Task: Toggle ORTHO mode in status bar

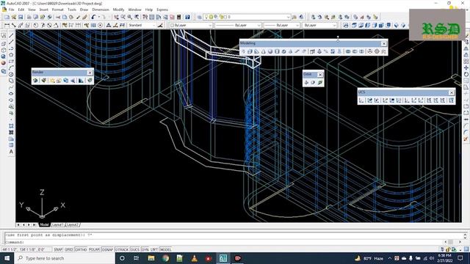Action: (81, 249)
